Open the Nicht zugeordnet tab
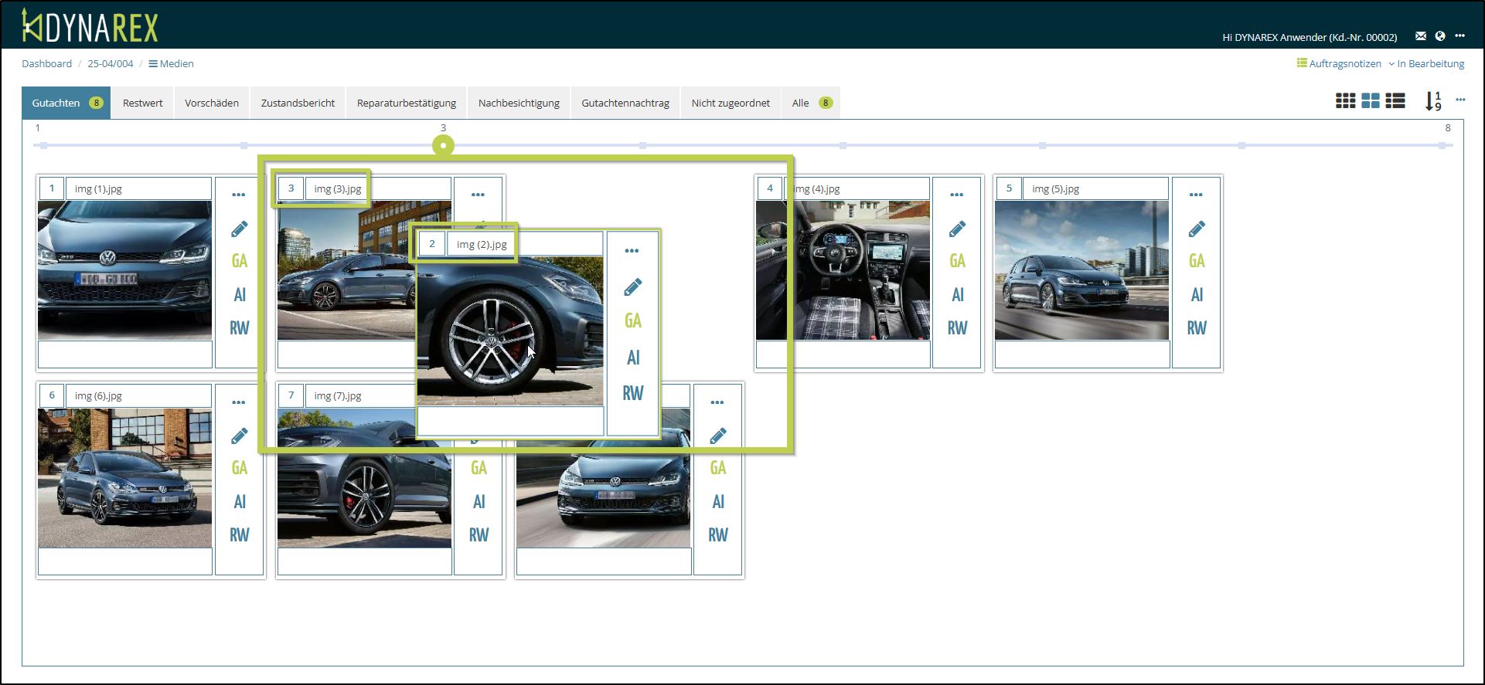The image size is (1485, 685). (731, 103)
